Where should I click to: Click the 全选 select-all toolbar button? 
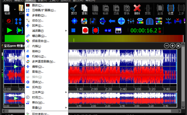160,10
